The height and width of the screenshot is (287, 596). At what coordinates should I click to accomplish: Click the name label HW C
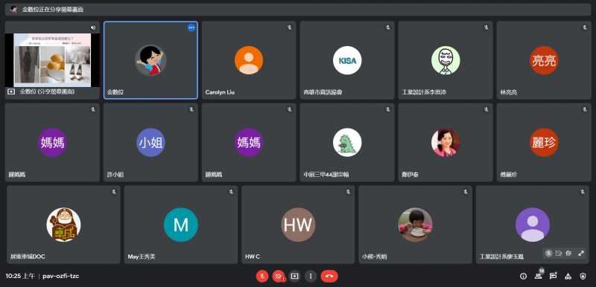click(253, 257)
